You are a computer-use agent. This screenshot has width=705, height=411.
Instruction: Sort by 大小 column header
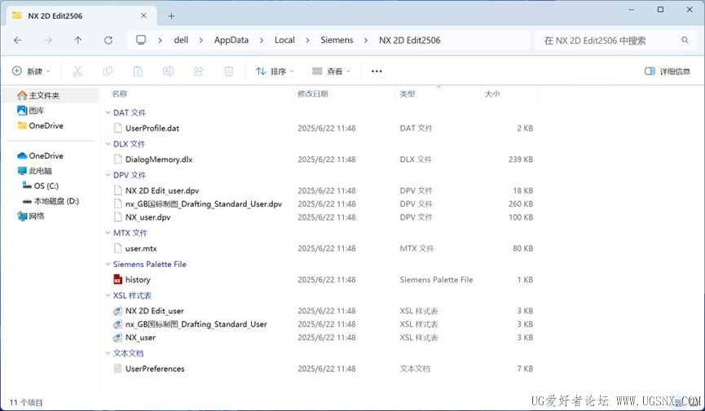[492, 94]
